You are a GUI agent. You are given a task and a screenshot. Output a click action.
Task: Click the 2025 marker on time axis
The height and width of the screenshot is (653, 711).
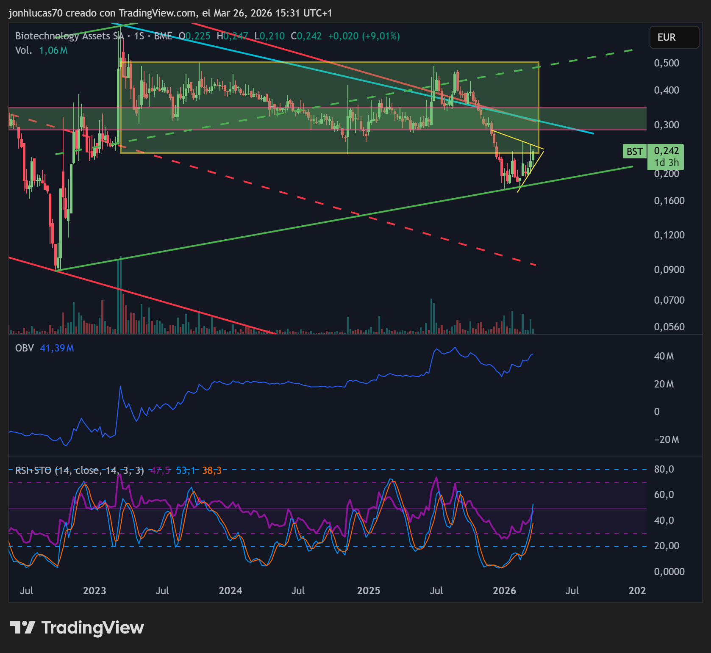368,591
